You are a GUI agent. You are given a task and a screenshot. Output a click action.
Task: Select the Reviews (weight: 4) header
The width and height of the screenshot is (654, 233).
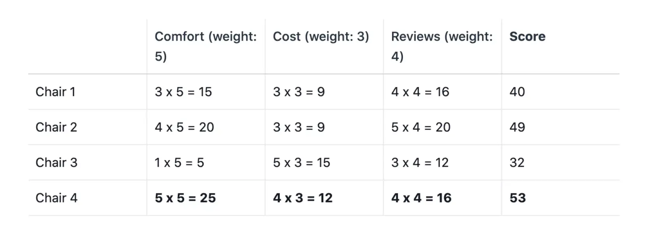tap(442, 46)
